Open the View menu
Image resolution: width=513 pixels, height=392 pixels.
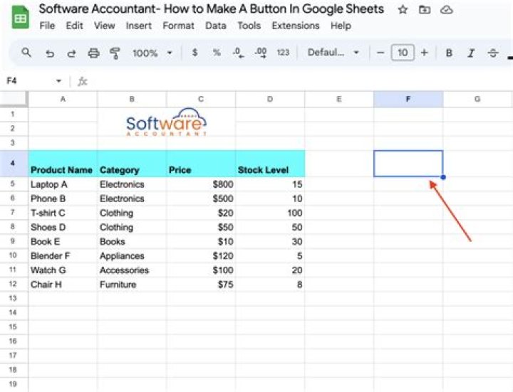coord(104,26)
